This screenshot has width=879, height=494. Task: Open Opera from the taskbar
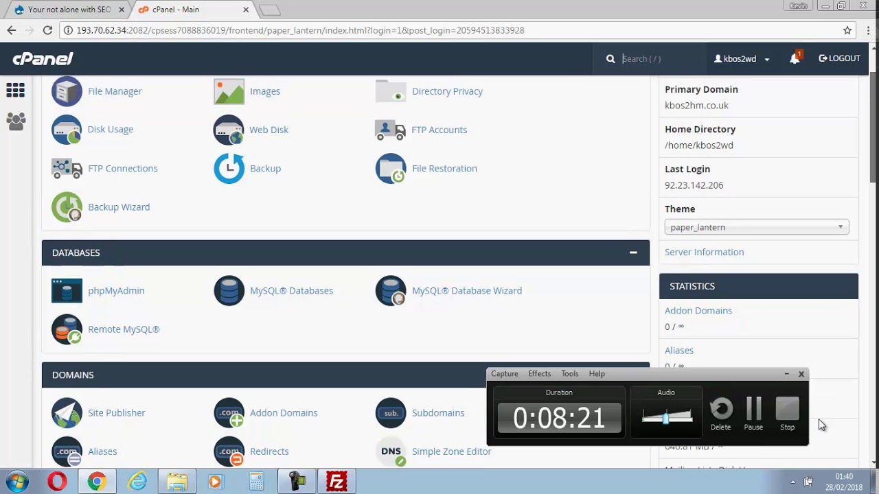[57, 482]
